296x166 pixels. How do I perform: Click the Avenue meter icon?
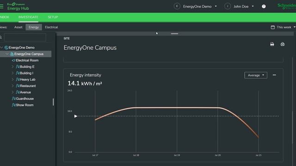(18, 92)
